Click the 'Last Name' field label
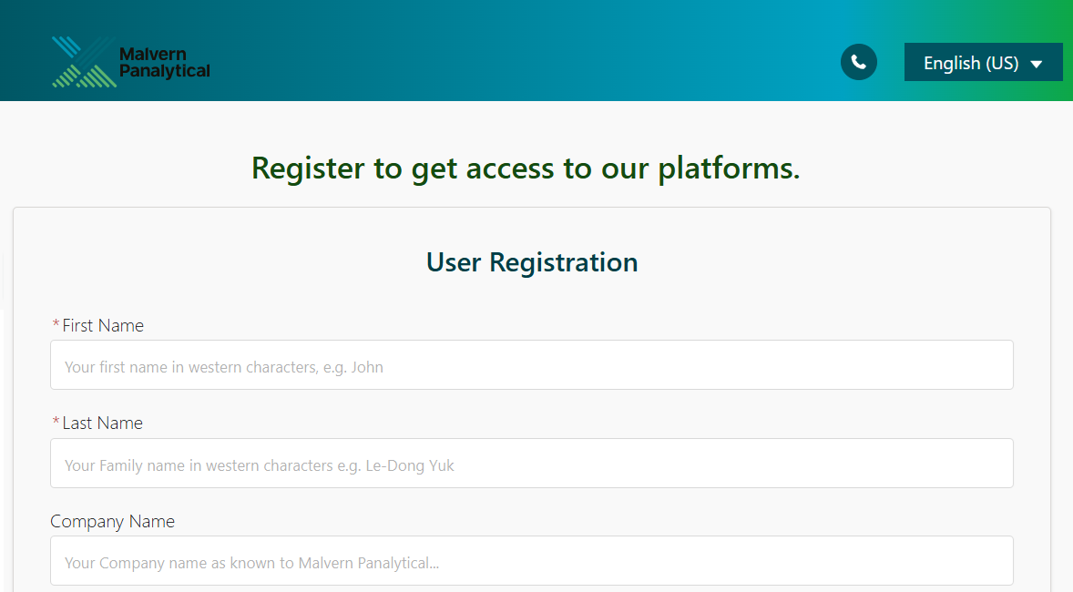The width and height of the screenshot is (1073, 592). coord(103,424)
